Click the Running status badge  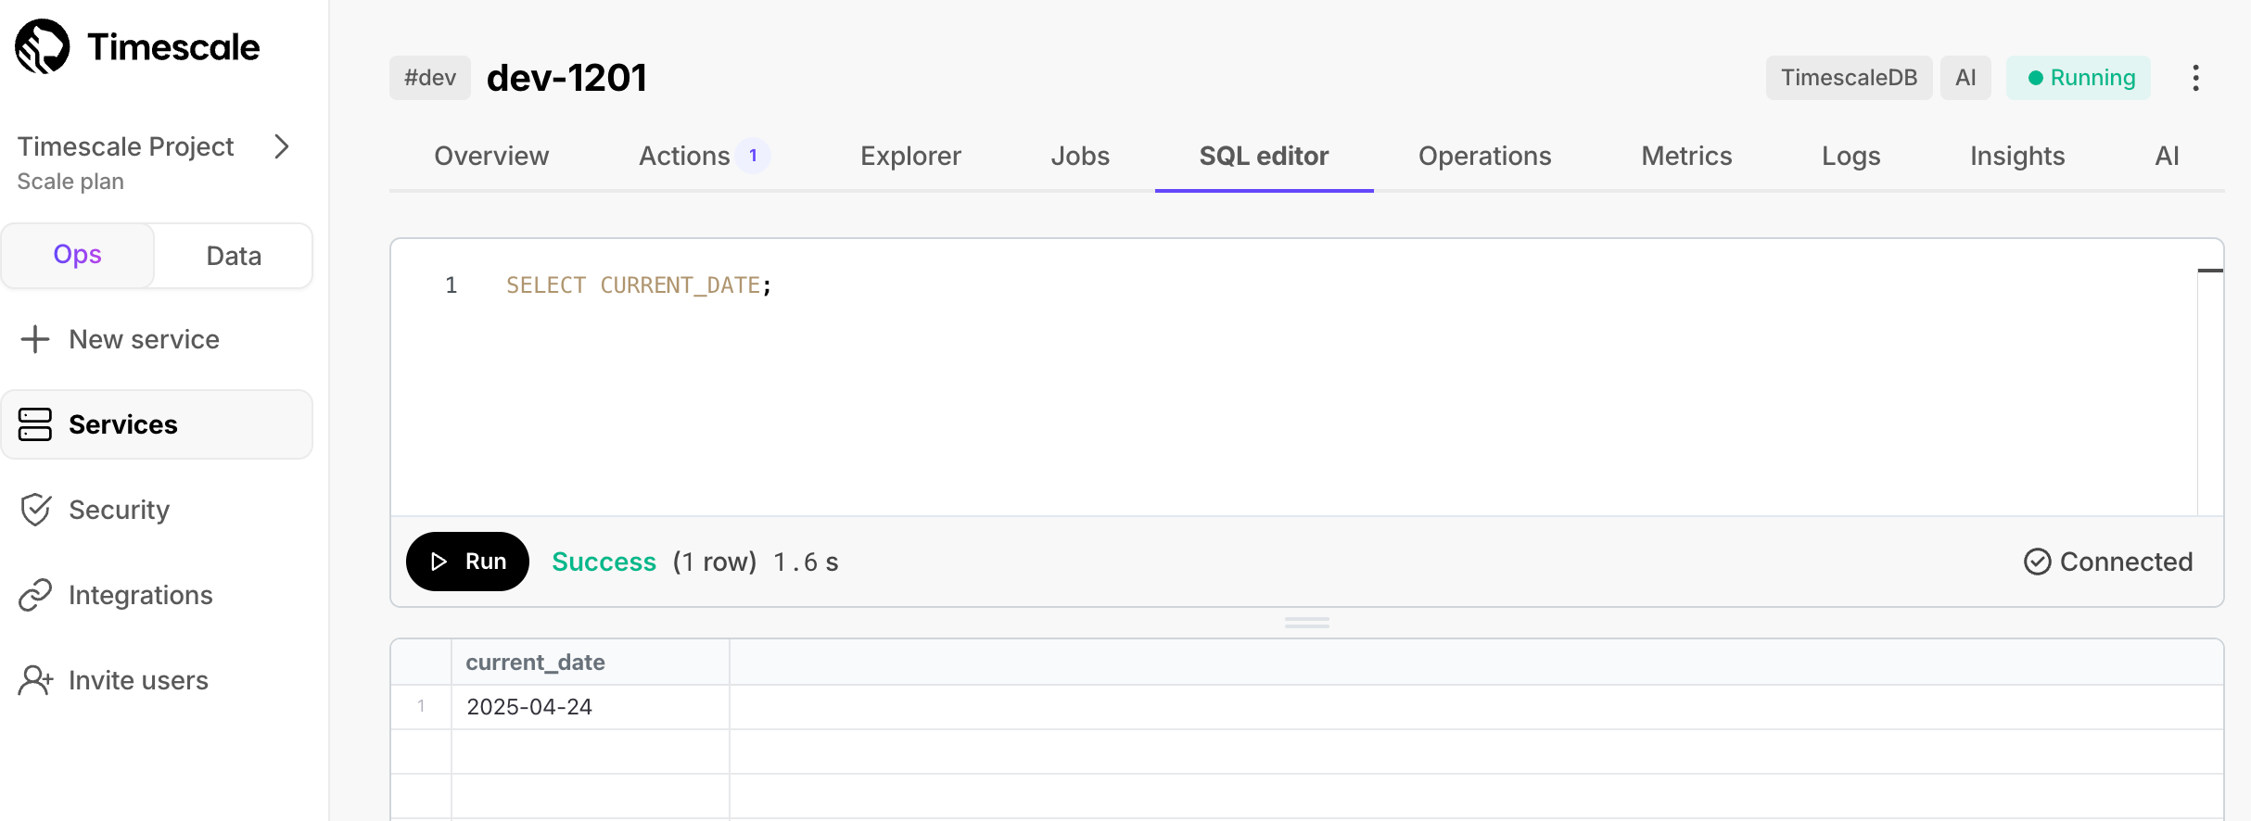2079,78
